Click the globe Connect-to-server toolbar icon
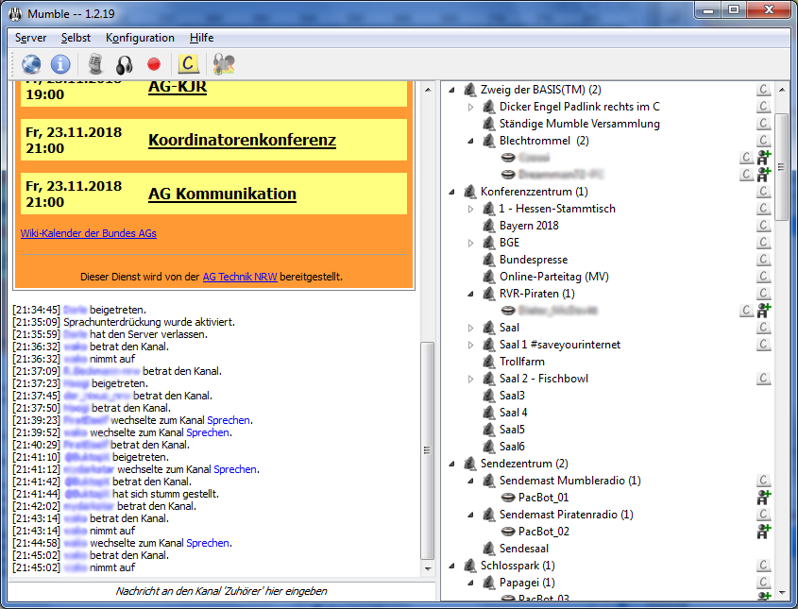 click(30, 64)
